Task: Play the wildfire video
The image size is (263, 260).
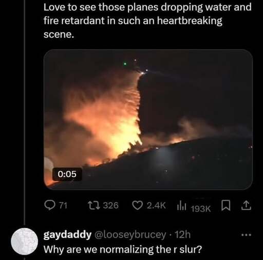Action: pyautogui.click(x=148, y=120)
